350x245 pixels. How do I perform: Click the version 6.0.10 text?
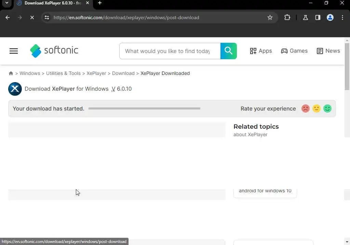[124, 89]
